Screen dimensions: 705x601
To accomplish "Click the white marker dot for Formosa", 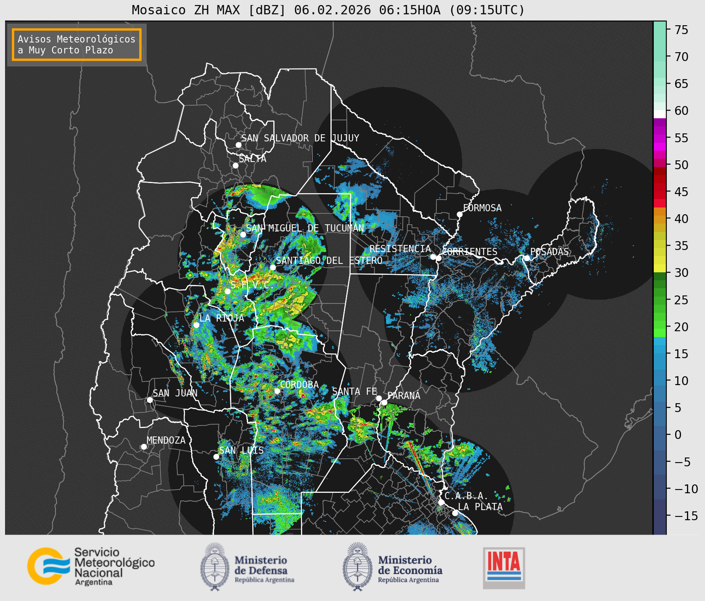I will click(459, 215).
